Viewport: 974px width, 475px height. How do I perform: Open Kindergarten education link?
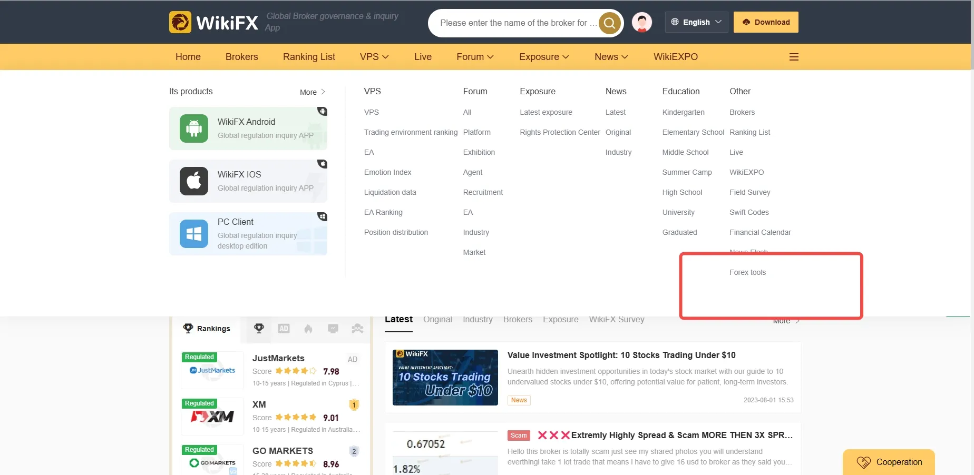click(x=683, y=112)
